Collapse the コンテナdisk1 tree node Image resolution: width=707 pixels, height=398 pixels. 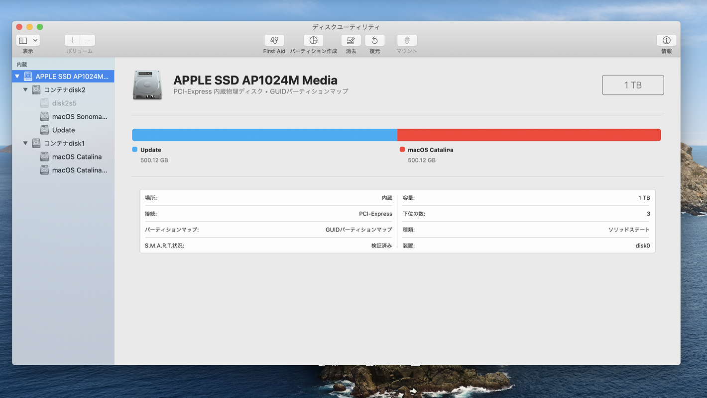click(x=25, y=144)
